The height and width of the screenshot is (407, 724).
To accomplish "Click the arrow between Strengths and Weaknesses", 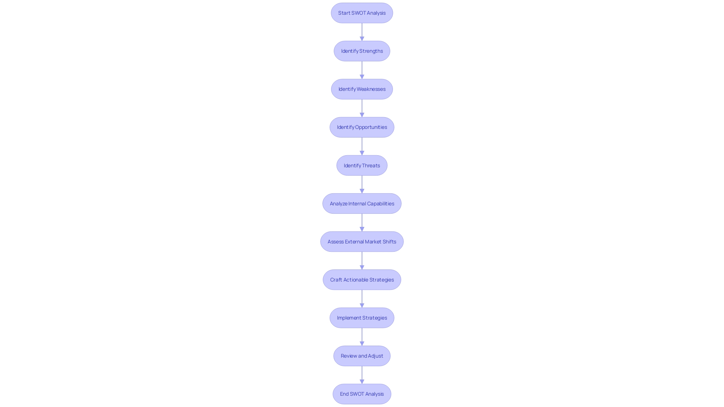I will [362, 70].
